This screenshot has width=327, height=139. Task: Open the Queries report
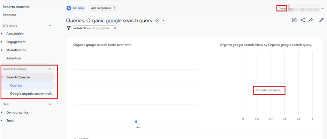point(16,85)
